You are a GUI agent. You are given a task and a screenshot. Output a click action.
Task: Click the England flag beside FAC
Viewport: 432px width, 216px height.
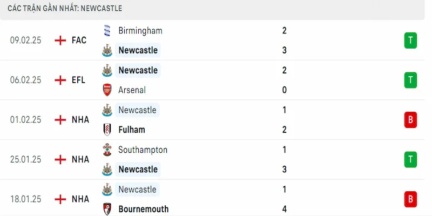click(60, 40)
